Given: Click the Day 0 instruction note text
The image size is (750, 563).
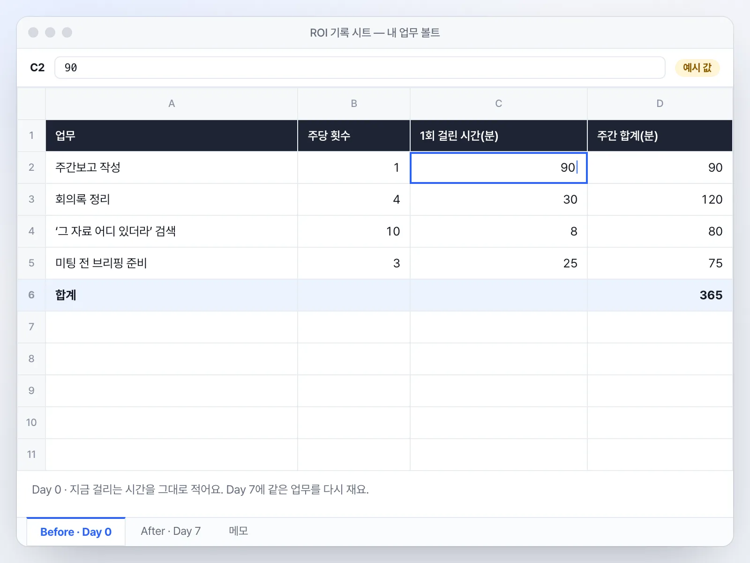Looking at the screenshot, I should point(200,490).
